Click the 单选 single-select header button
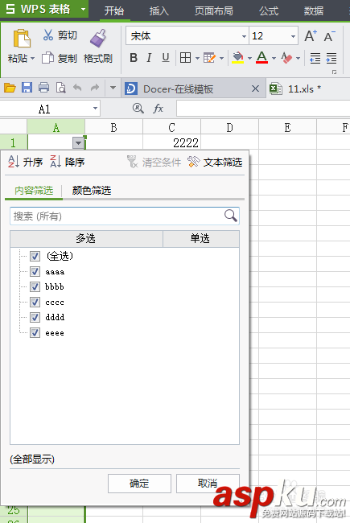The height and width of the screenshot is (523, 350). [201, 238]
